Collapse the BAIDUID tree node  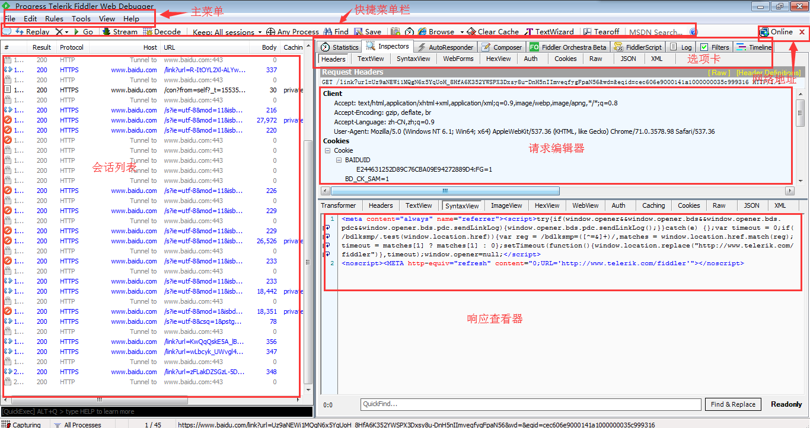click(339, 160)
